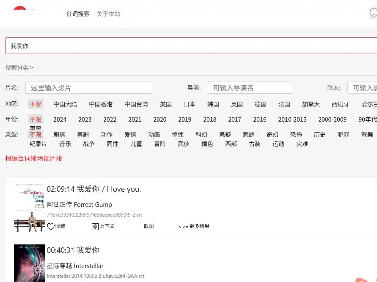Screen dimensions: 377x282
Task: Choose the 纪录片 genre filter
Action: point(39,144)
